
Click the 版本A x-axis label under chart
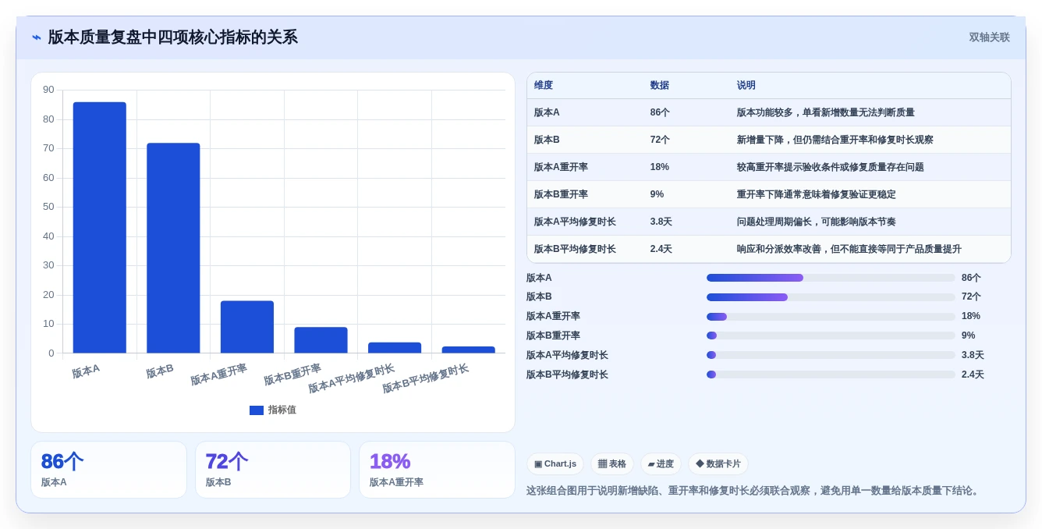tap(86, 371)
